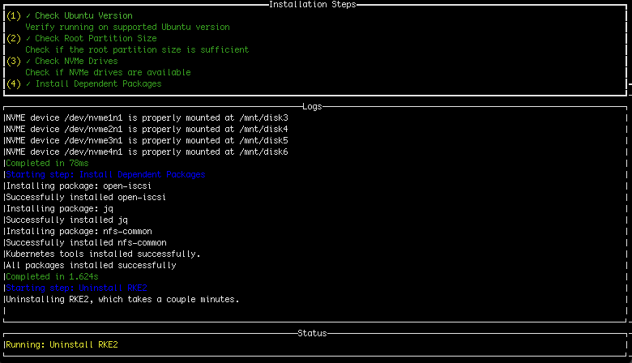Click 'Starting step: Uninstall RKE2' log line

pos(77,288)
